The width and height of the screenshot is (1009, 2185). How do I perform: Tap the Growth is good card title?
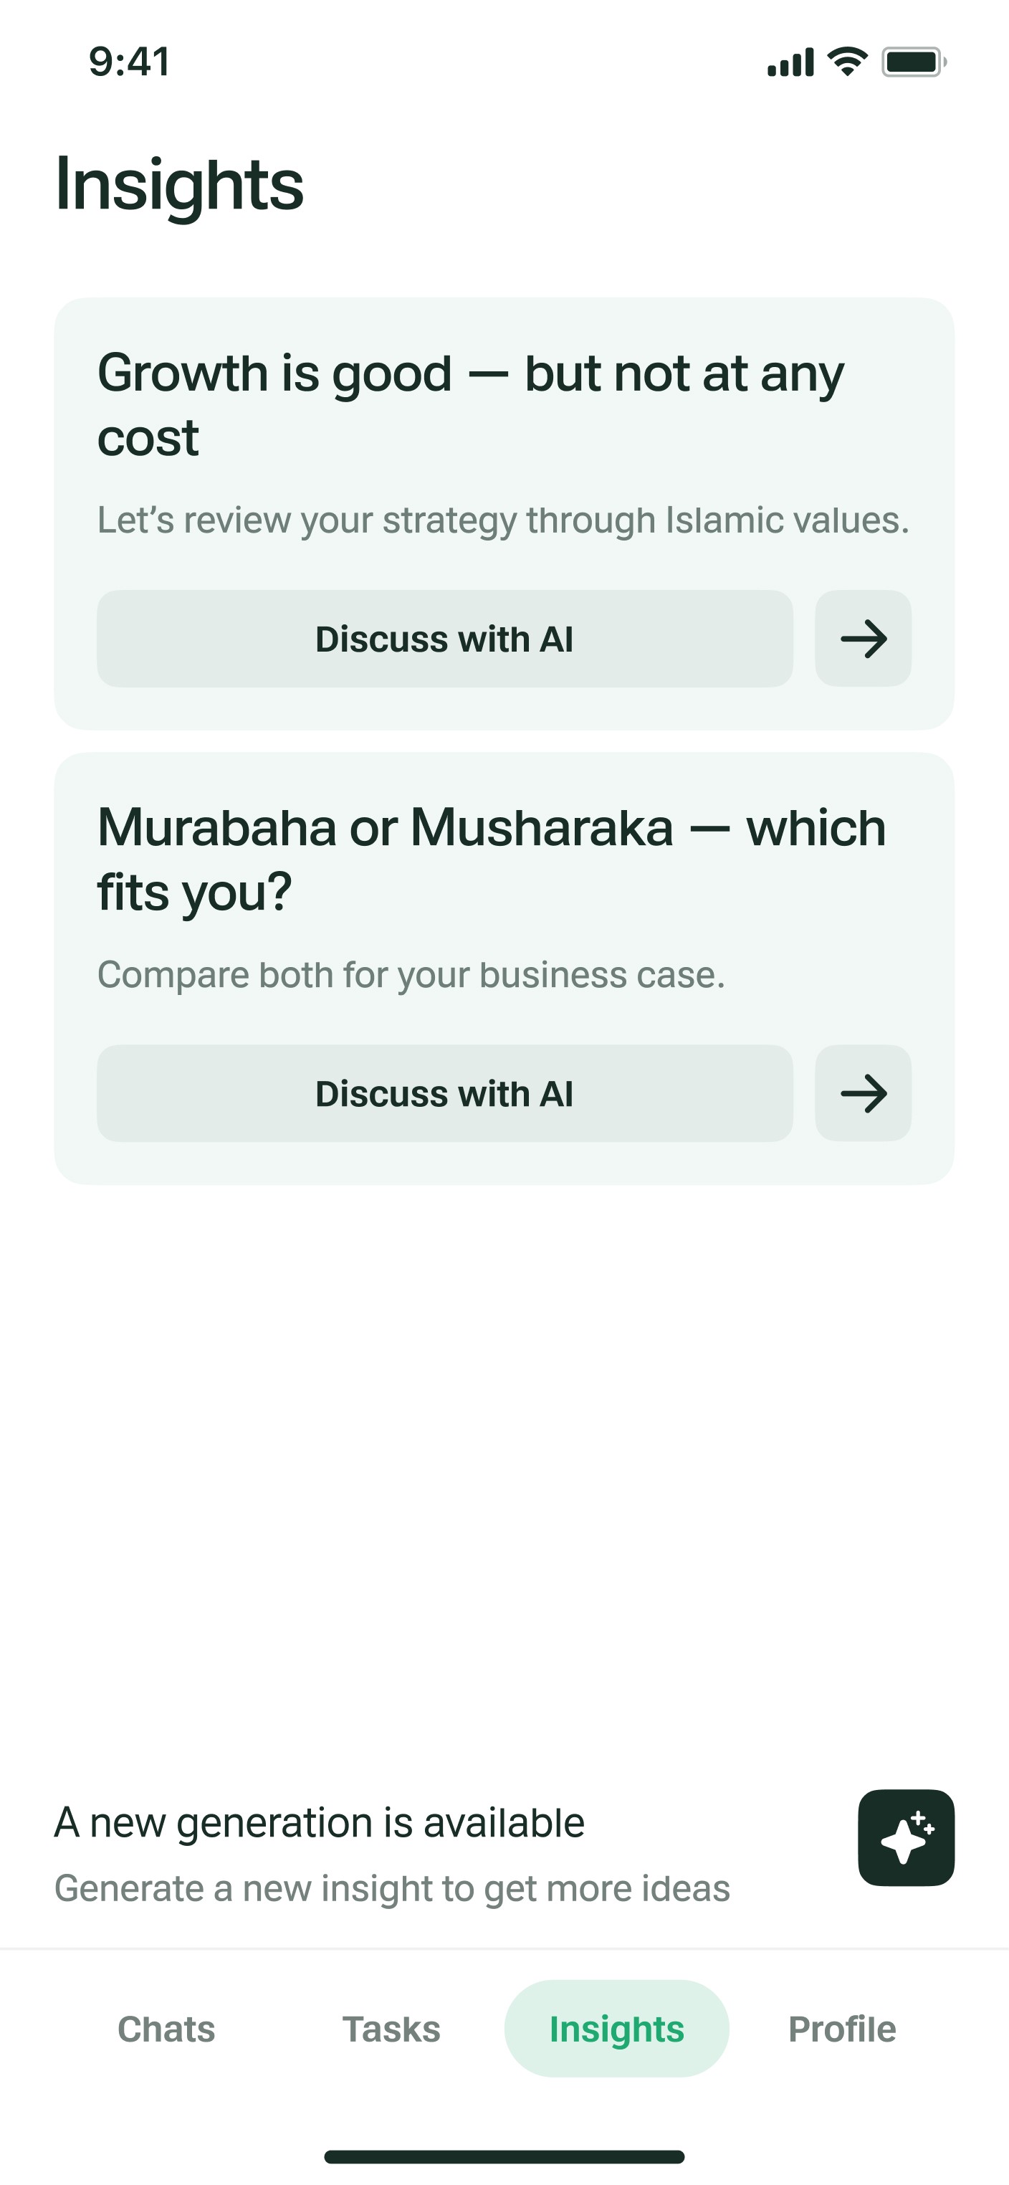tap(471, 404)
